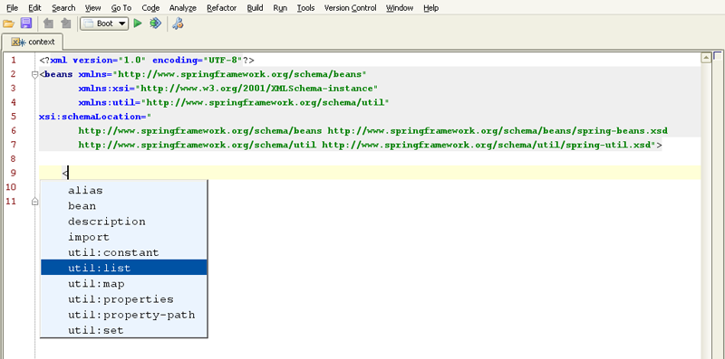Click the context file type icon
The height and width of the screenshot is (359, 725).
pyautogui.click(x=18, y=42)
